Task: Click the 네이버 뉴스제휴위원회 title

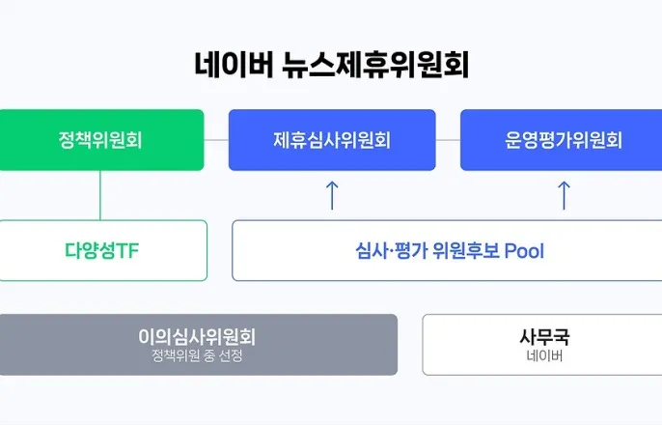Action: [x=331, y=65]
